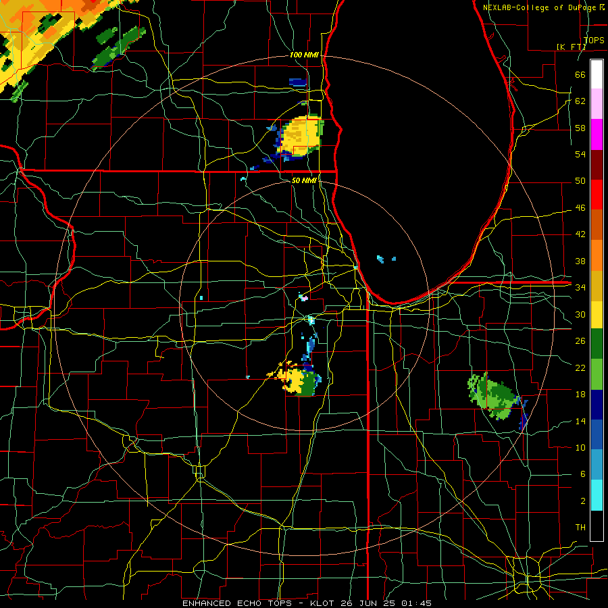Viewport: 608px width, 608px height.
Task: Click the "100 NMI" range ring label
Action: [304, 55]
